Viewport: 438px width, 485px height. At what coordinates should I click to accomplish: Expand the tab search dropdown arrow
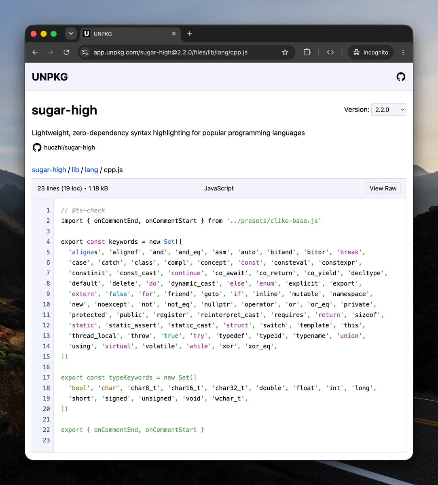tap(71, 34)
